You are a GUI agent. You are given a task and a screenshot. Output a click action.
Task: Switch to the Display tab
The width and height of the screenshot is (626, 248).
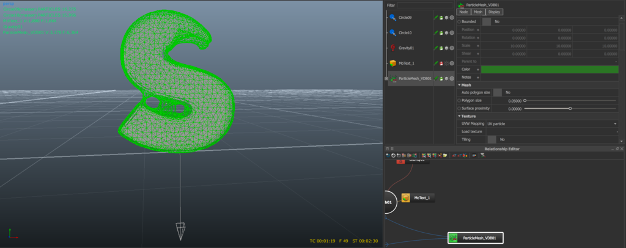pyautogui.click(x=494, y=12)
